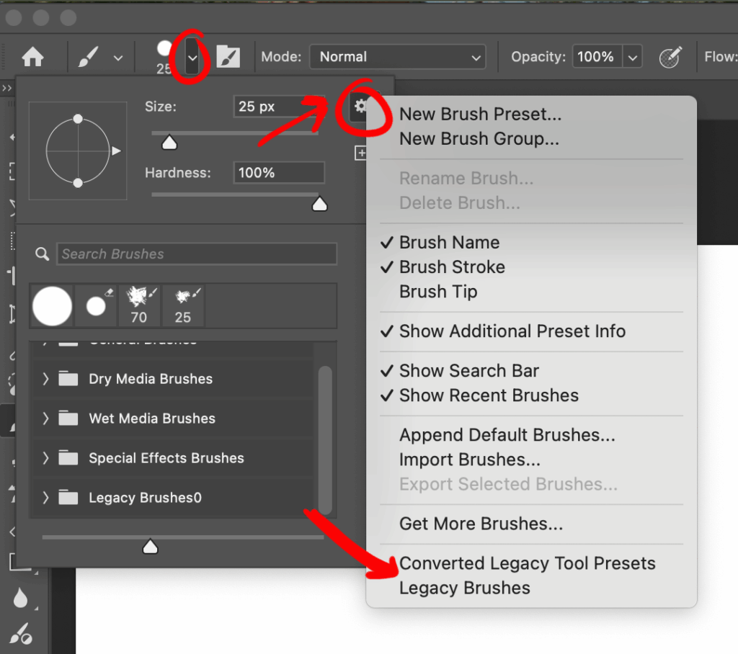Click the Search Brushes input field

tap(196, 254)
